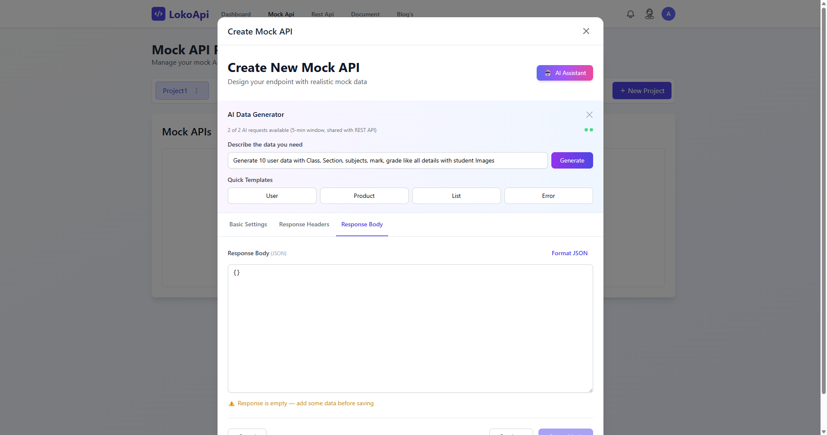Select the Product quick template
This screenshot has height=435, width=827.
364,196
